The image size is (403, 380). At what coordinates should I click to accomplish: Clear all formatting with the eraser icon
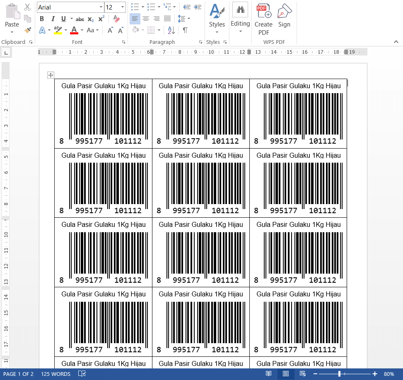pos(116,19)
